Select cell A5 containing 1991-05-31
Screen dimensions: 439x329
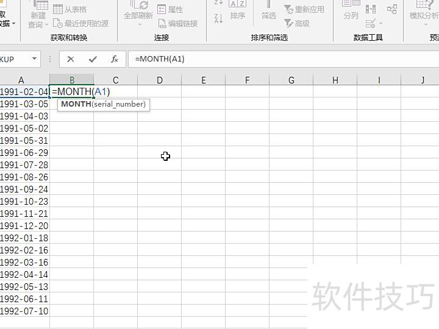24,140
